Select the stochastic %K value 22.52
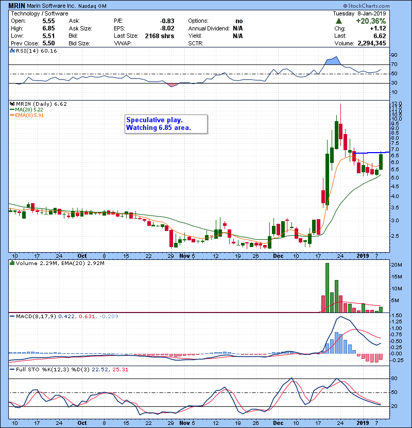 (100, 369)
